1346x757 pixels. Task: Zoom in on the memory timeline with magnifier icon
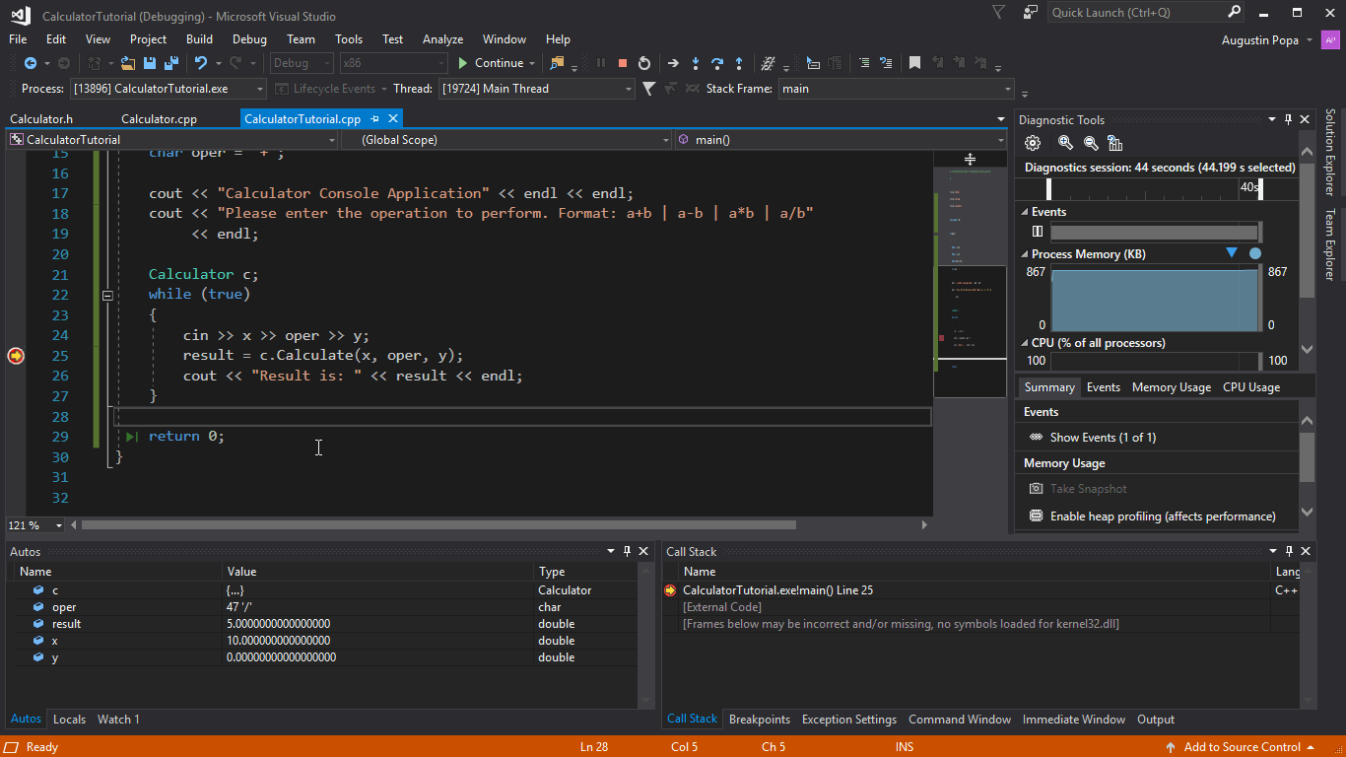(1065, 142)
